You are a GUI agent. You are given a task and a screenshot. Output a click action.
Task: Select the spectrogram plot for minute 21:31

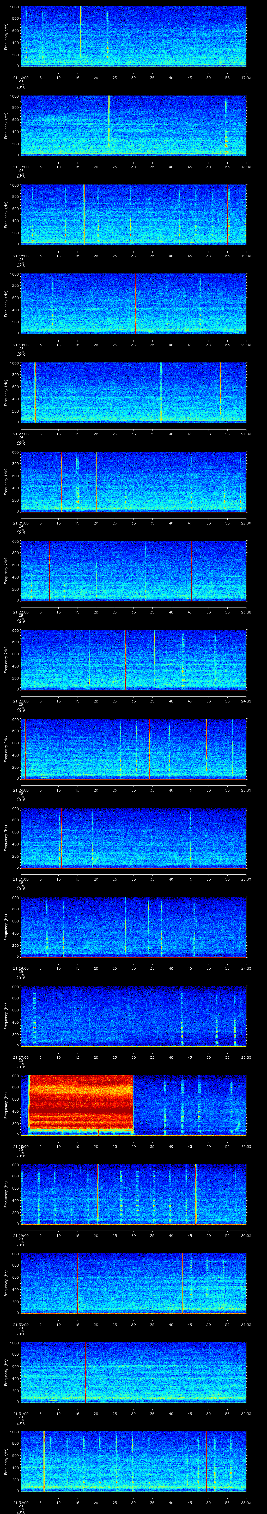point(133,1372)
